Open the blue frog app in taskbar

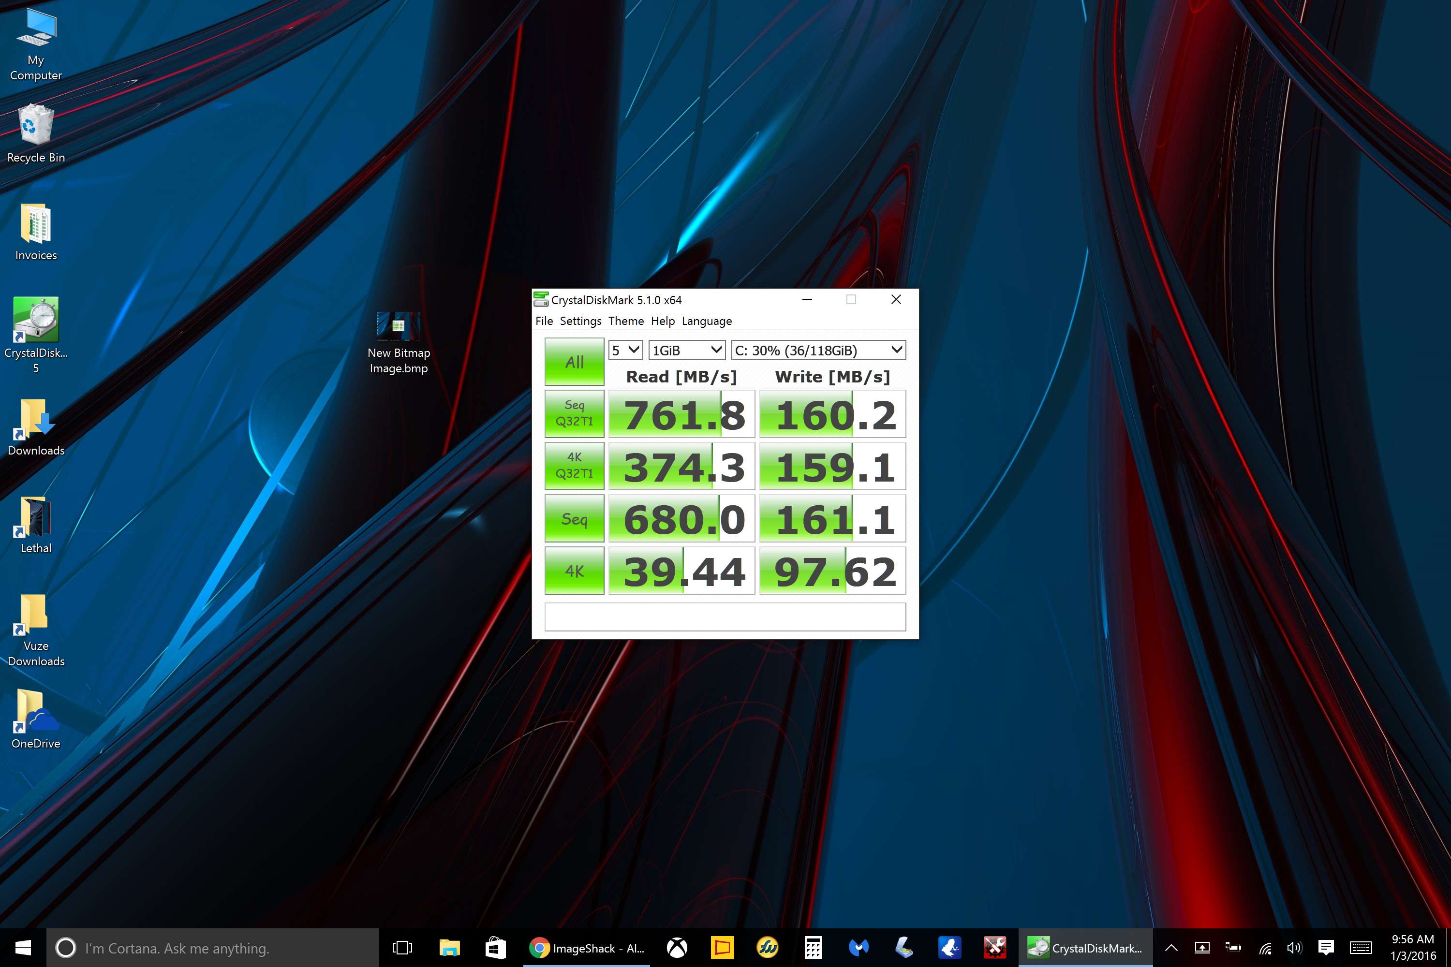949,948
